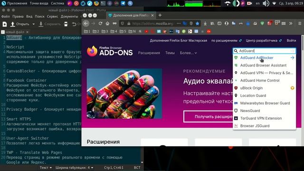Screen dimensions: 304x171
Task: Select AdGuard VPN suggestion
Action: coord(264,73)
